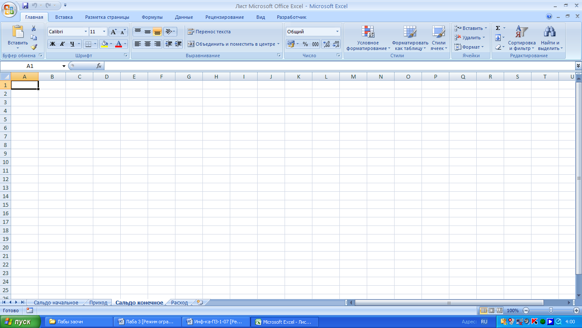Apply red font color A

[x=119, y=44]
